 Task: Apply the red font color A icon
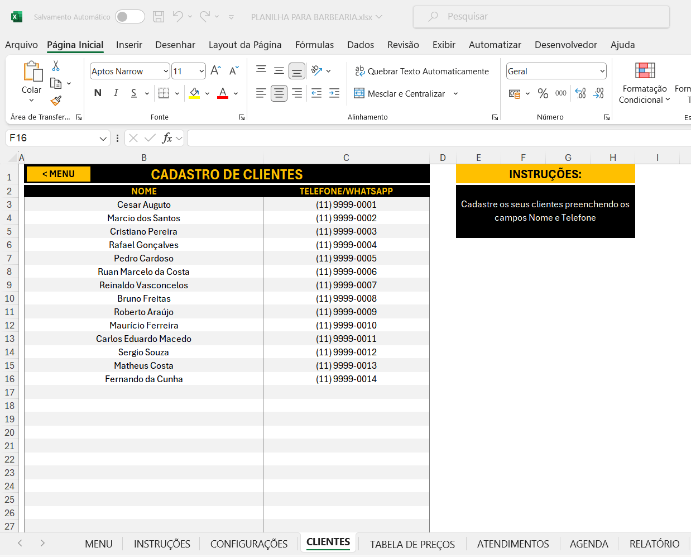(223, 93)
